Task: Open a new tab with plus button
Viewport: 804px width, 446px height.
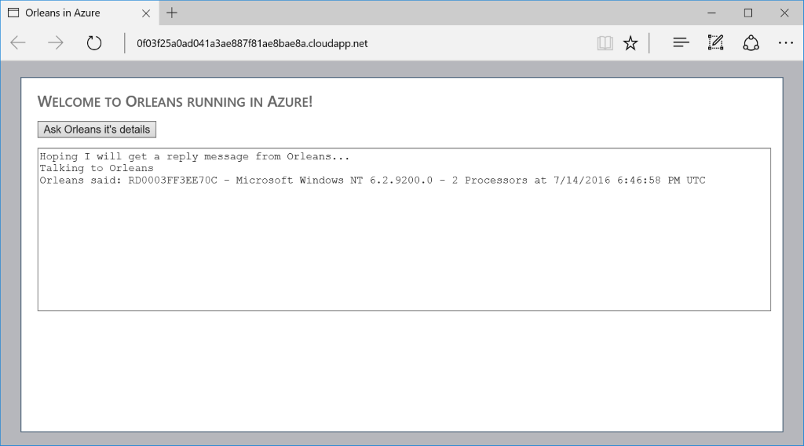Action: pyautogui.click(x=172, y=13)
